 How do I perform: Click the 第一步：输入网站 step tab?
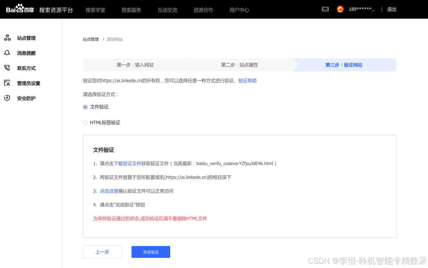pyautogui.click(x=135, y=65)
